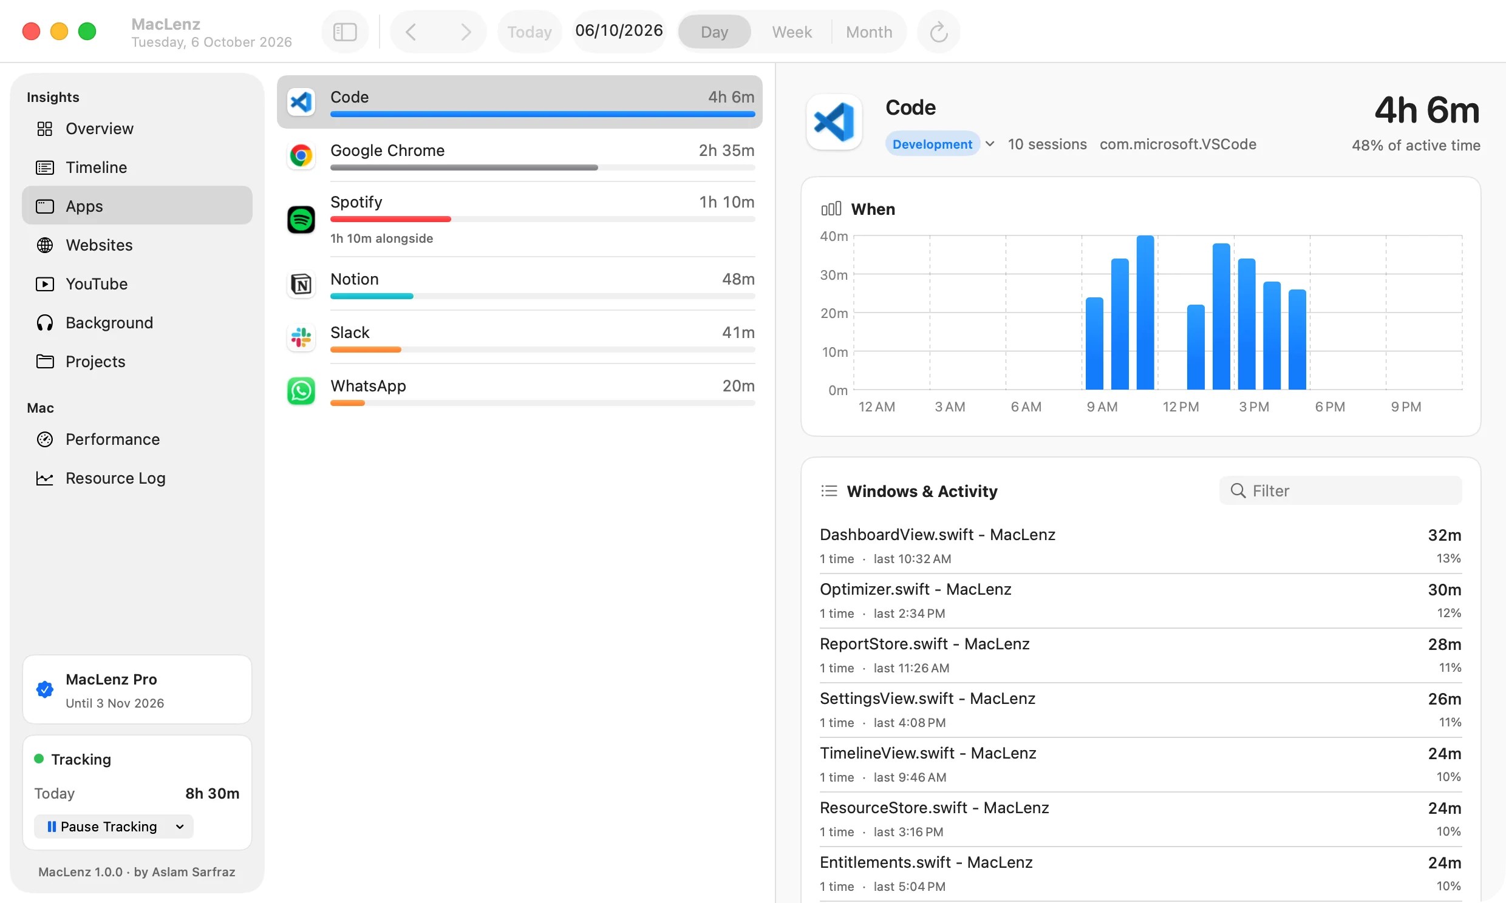1506x903 pixels.
Task: Click ReportStore.swift - MacLenz entry
Action: coord(1140,655)
